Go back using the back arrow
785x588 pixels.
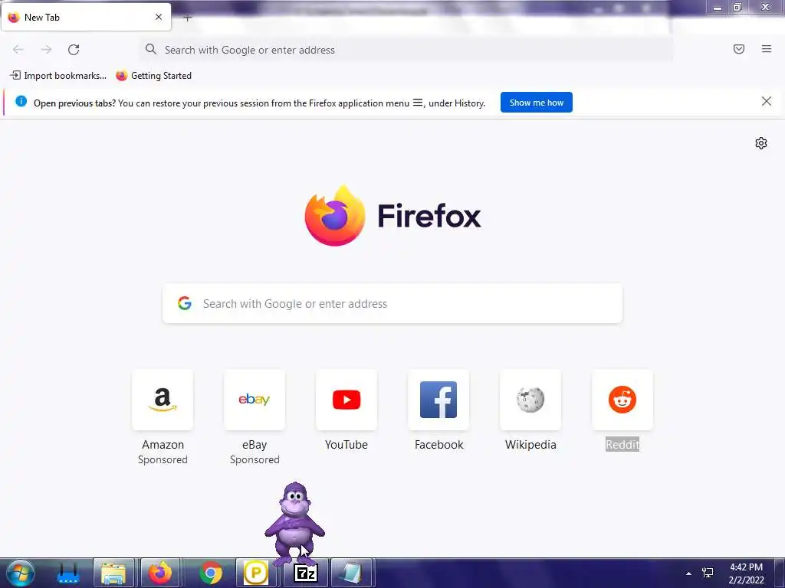point(18,50)
